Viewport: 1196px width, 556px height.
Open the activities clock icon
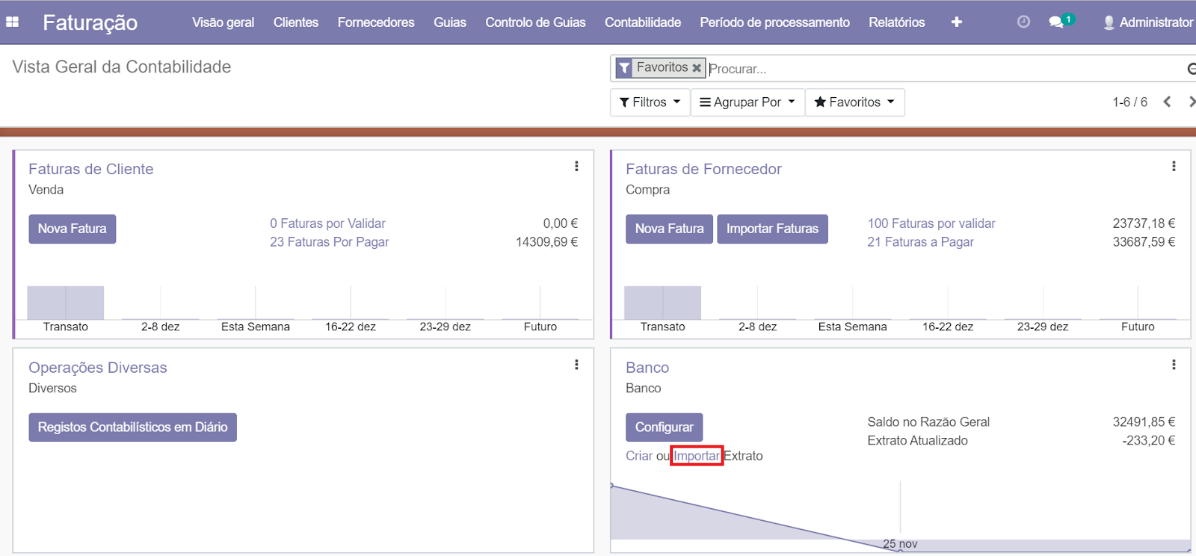tap(1023, 22)
